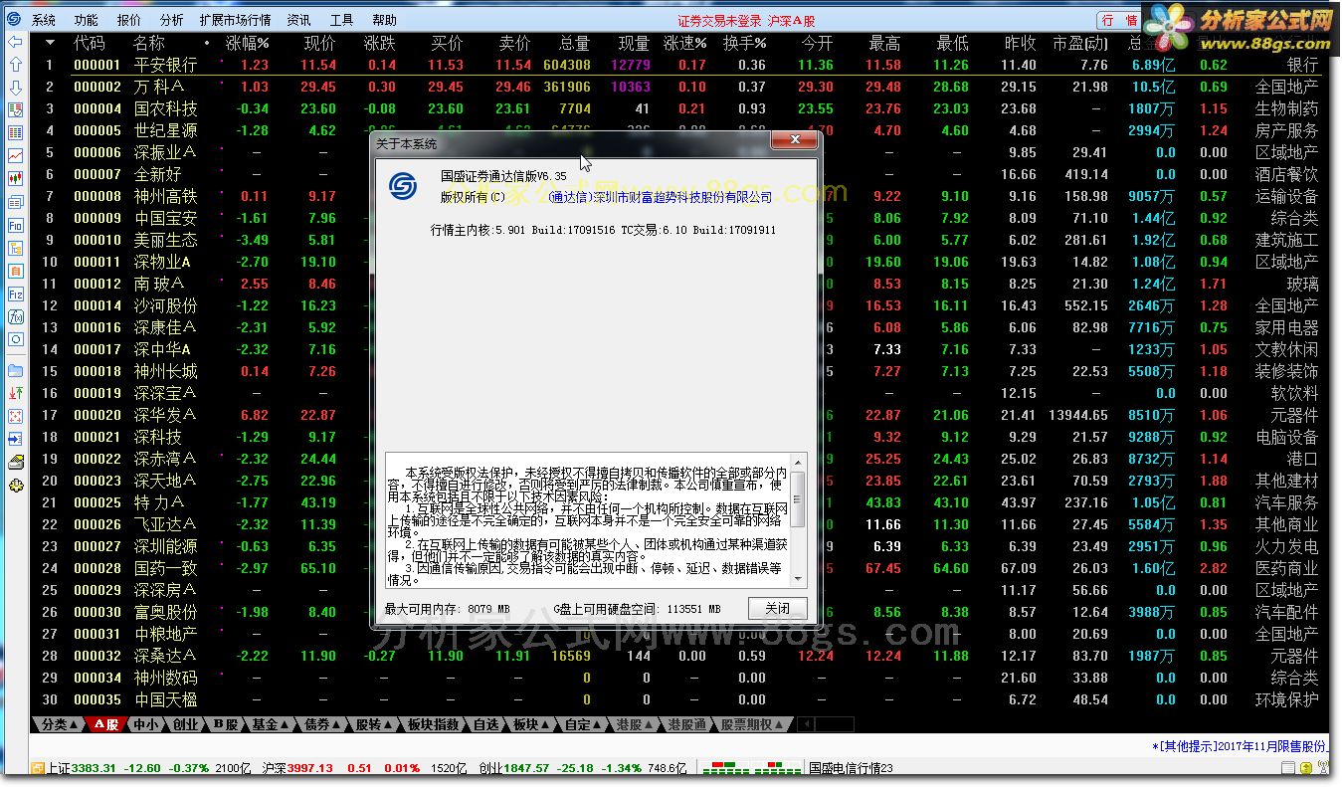Screen dimensions: 1342x787
Task: Click the 行情 button at top right
Action: pos(1119,20)
